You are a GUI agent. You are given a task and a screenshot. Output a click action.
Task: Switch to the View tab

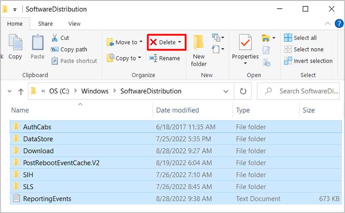tap(75, 24)
